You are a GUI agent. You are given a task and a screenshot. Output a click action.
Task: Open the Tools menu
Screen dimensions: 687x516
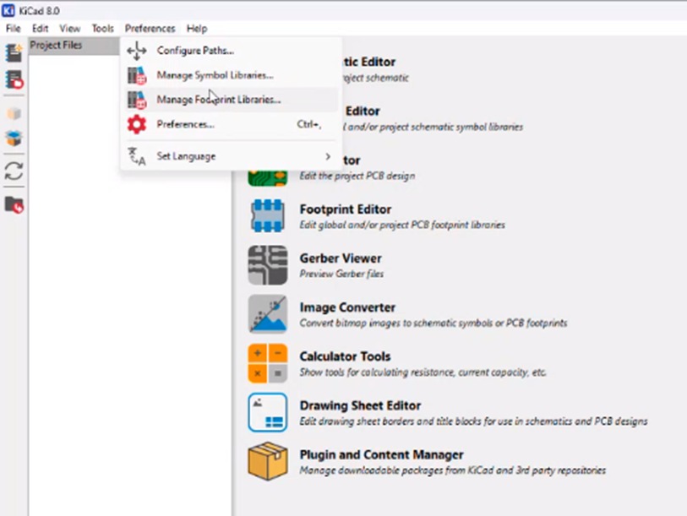102,29
